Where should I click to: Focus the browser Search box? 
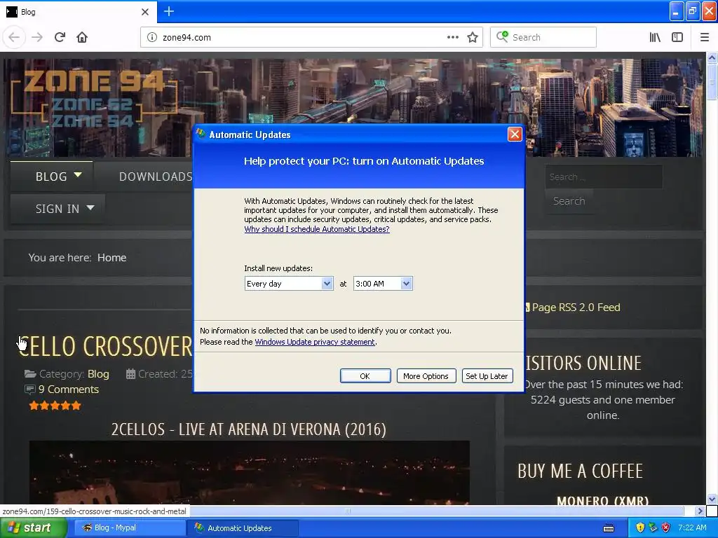pos(543,38)
